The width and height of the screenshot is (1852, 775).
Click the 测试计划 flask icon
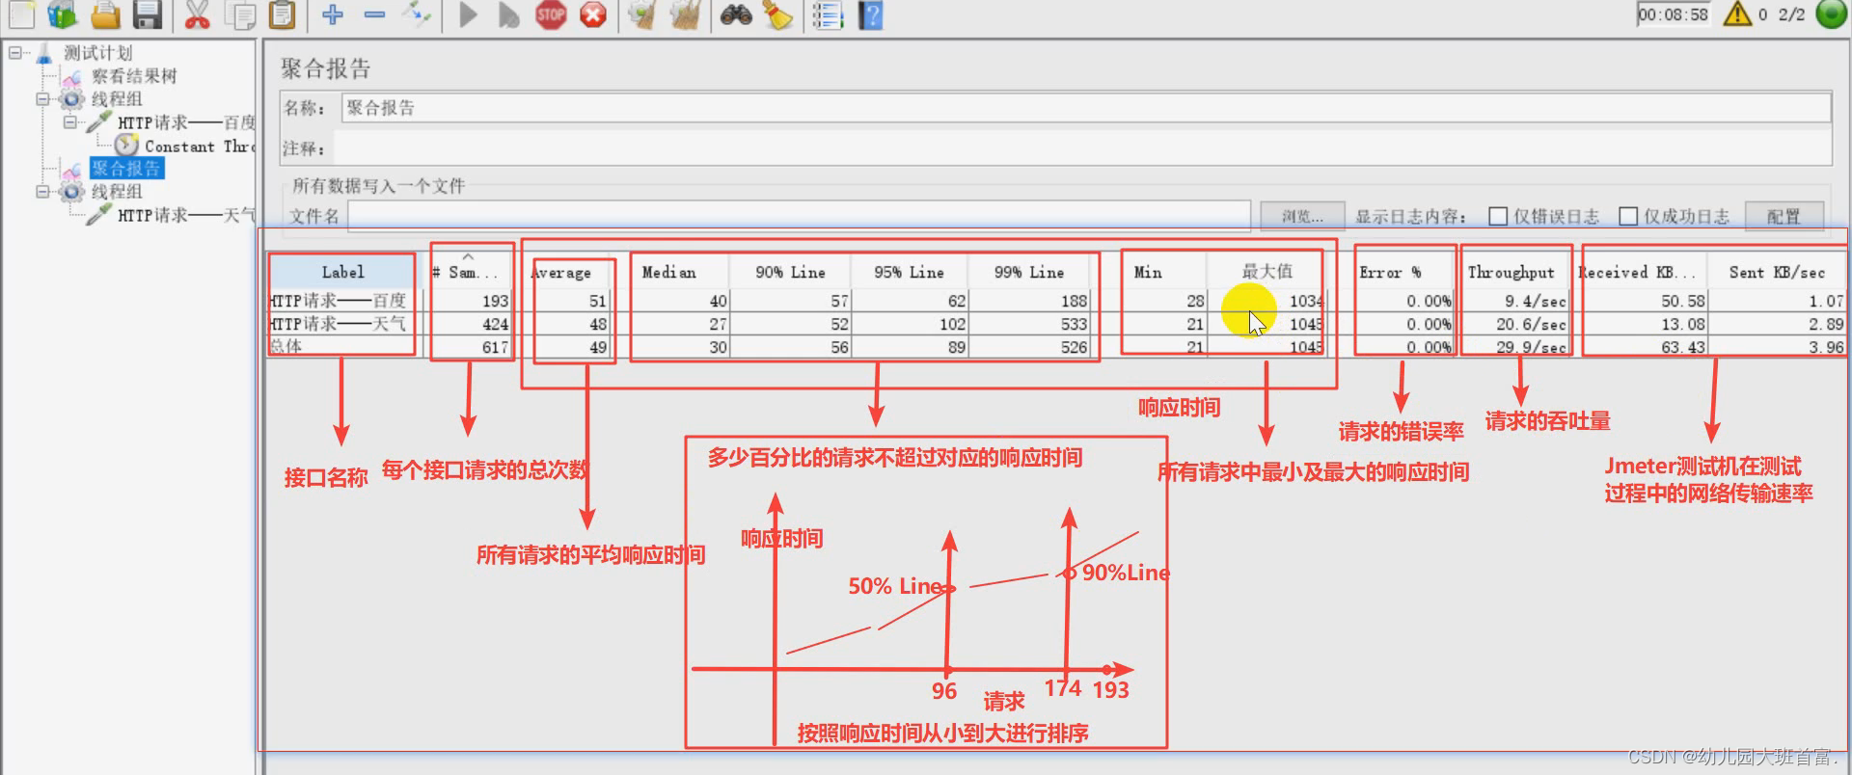point(45,52)
